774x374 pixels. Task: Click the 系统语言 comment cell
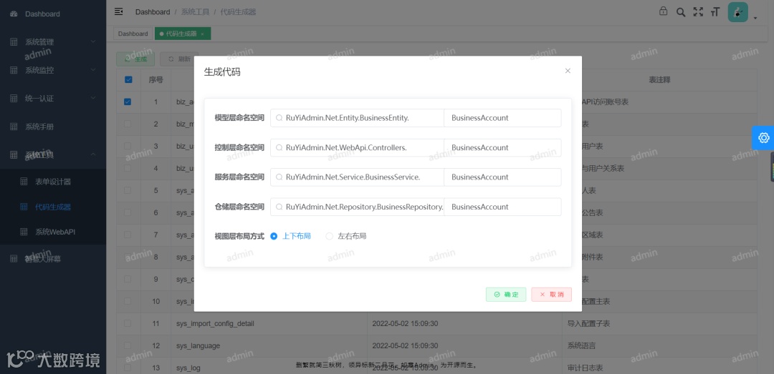659,345
